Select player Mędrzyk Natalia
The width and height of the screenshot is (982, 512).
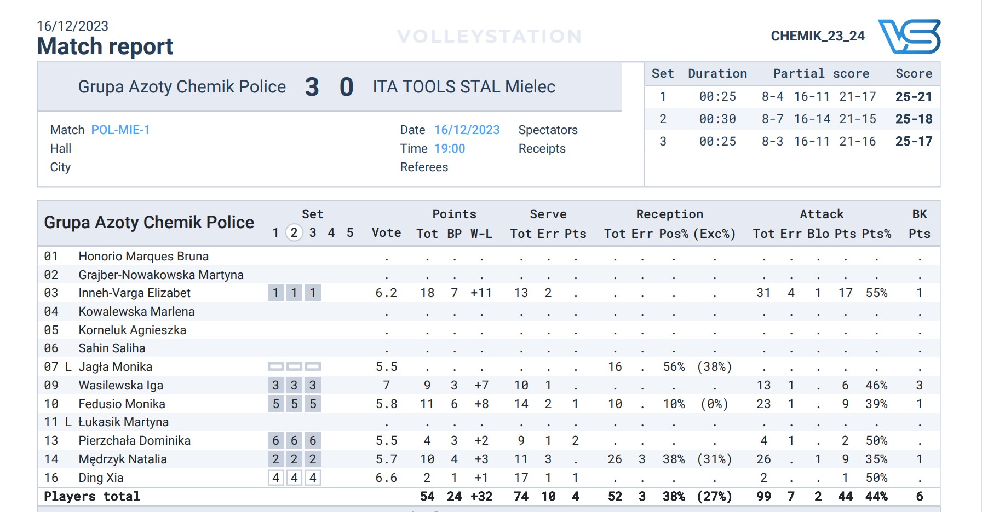tap(123, 459)
